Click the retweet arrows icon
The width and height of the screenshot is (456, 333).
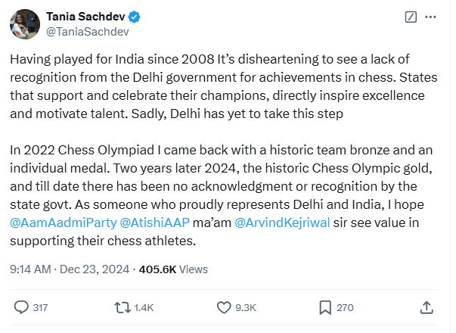[121, 307]
